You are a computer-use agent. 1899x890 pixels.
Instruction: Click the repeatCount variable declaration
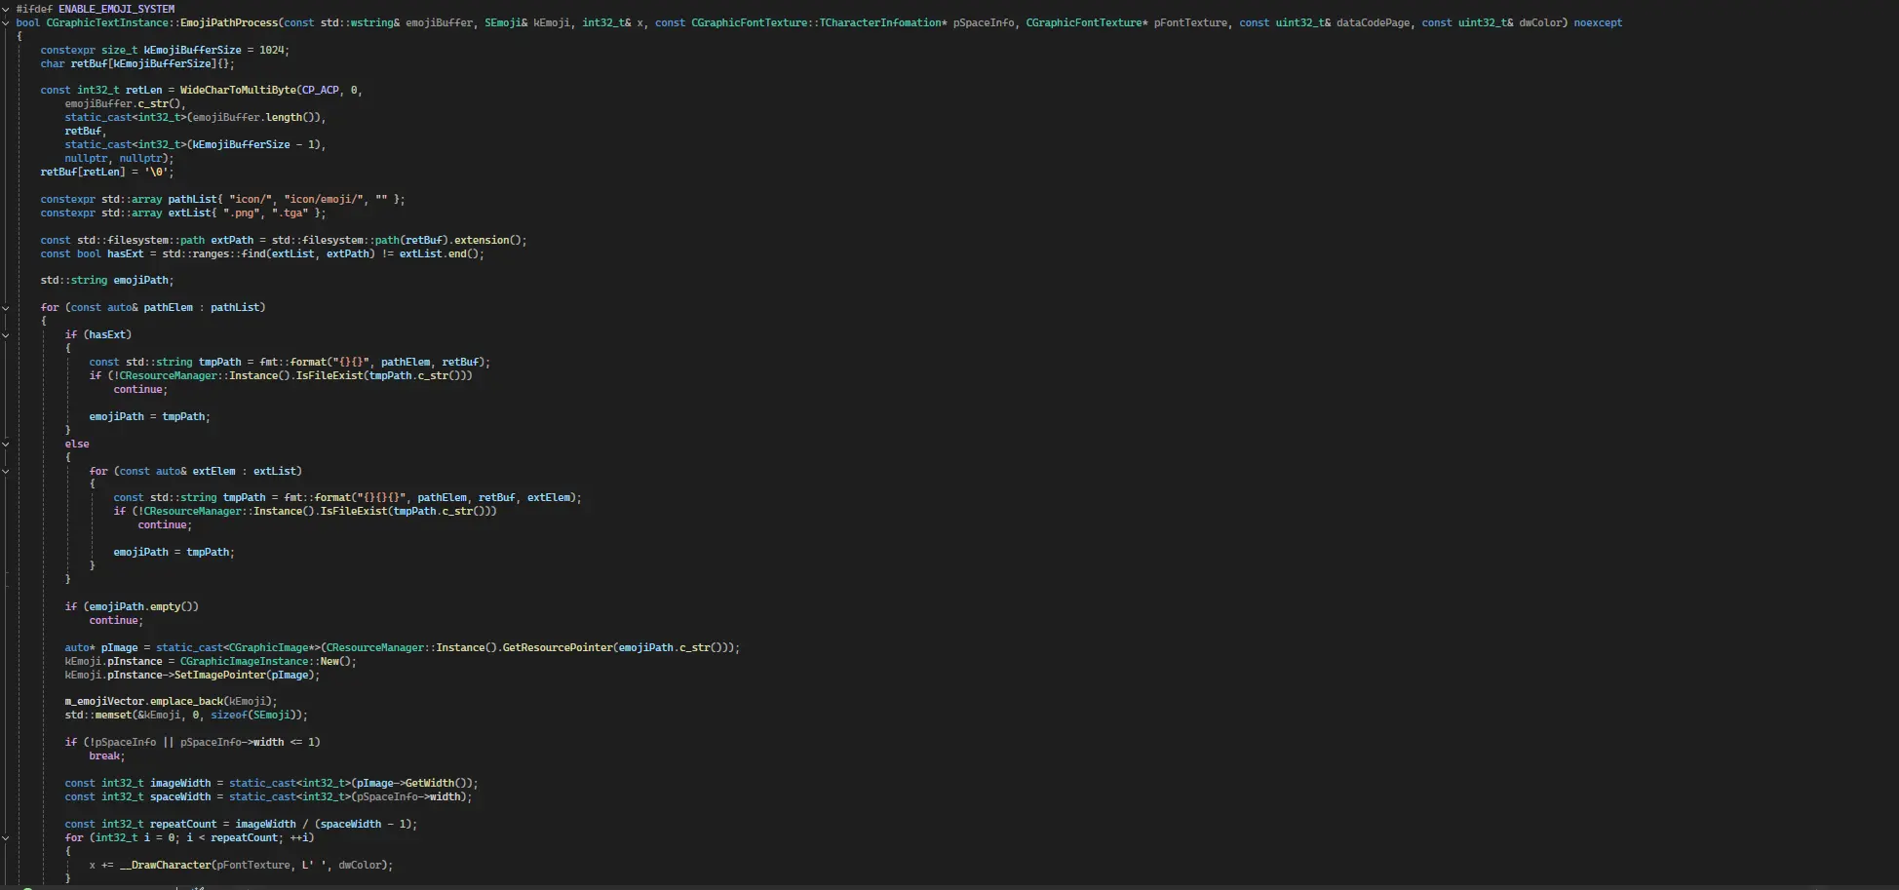[184, 824]
